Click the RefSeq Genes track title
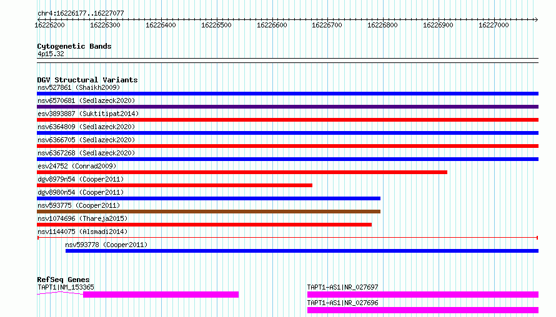Screen dimensions: 556x317 63,280
